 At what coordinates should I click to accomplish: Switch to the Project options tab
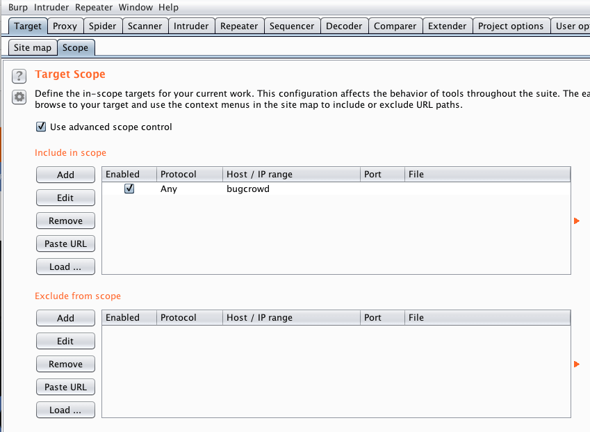pos(511,26)
